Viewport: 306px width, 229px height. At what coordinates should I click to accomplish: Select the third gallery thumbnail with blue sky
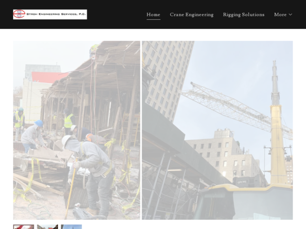pos(71,226)
